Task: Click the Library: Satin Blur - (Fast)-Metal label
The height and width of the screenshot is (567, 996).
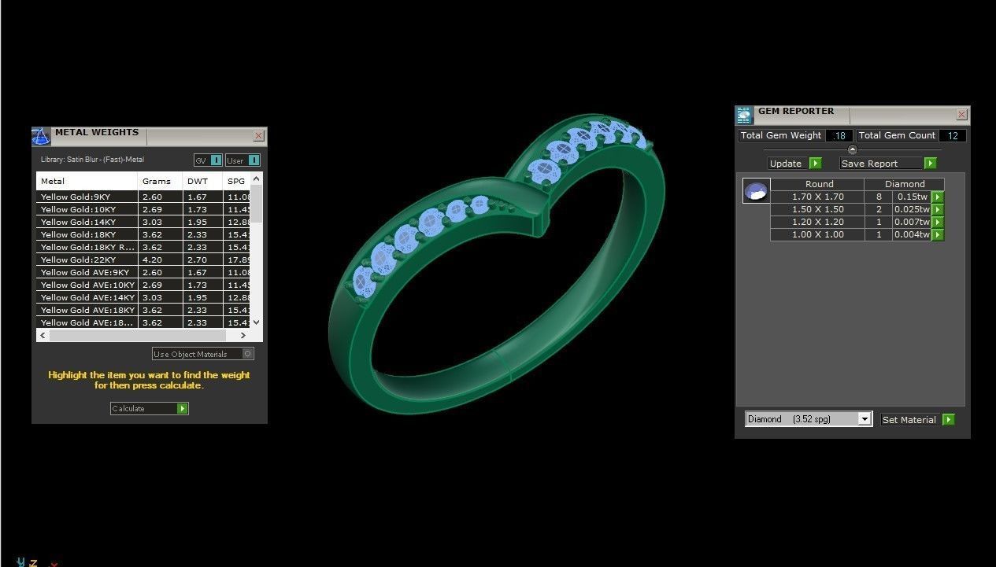Action: tap(92, 160)
